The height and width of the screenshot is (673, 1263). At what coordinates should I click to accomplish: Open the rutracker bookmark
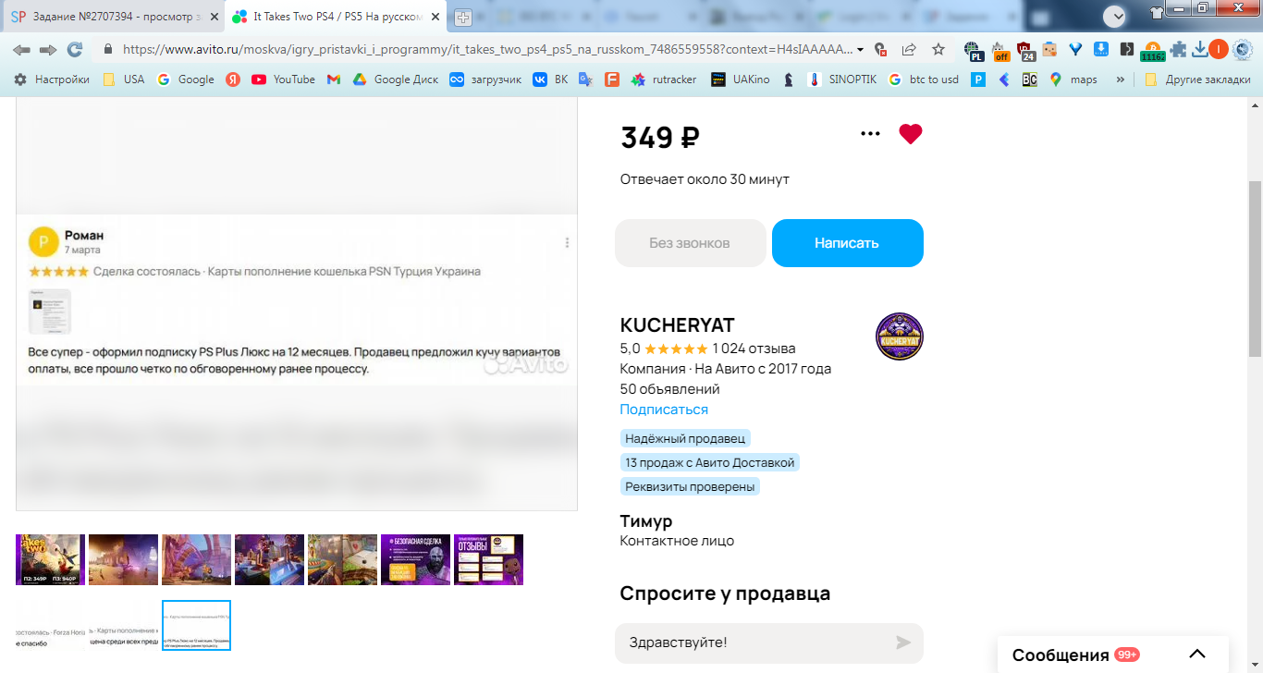pyautogui.click(x=664, y=80)
